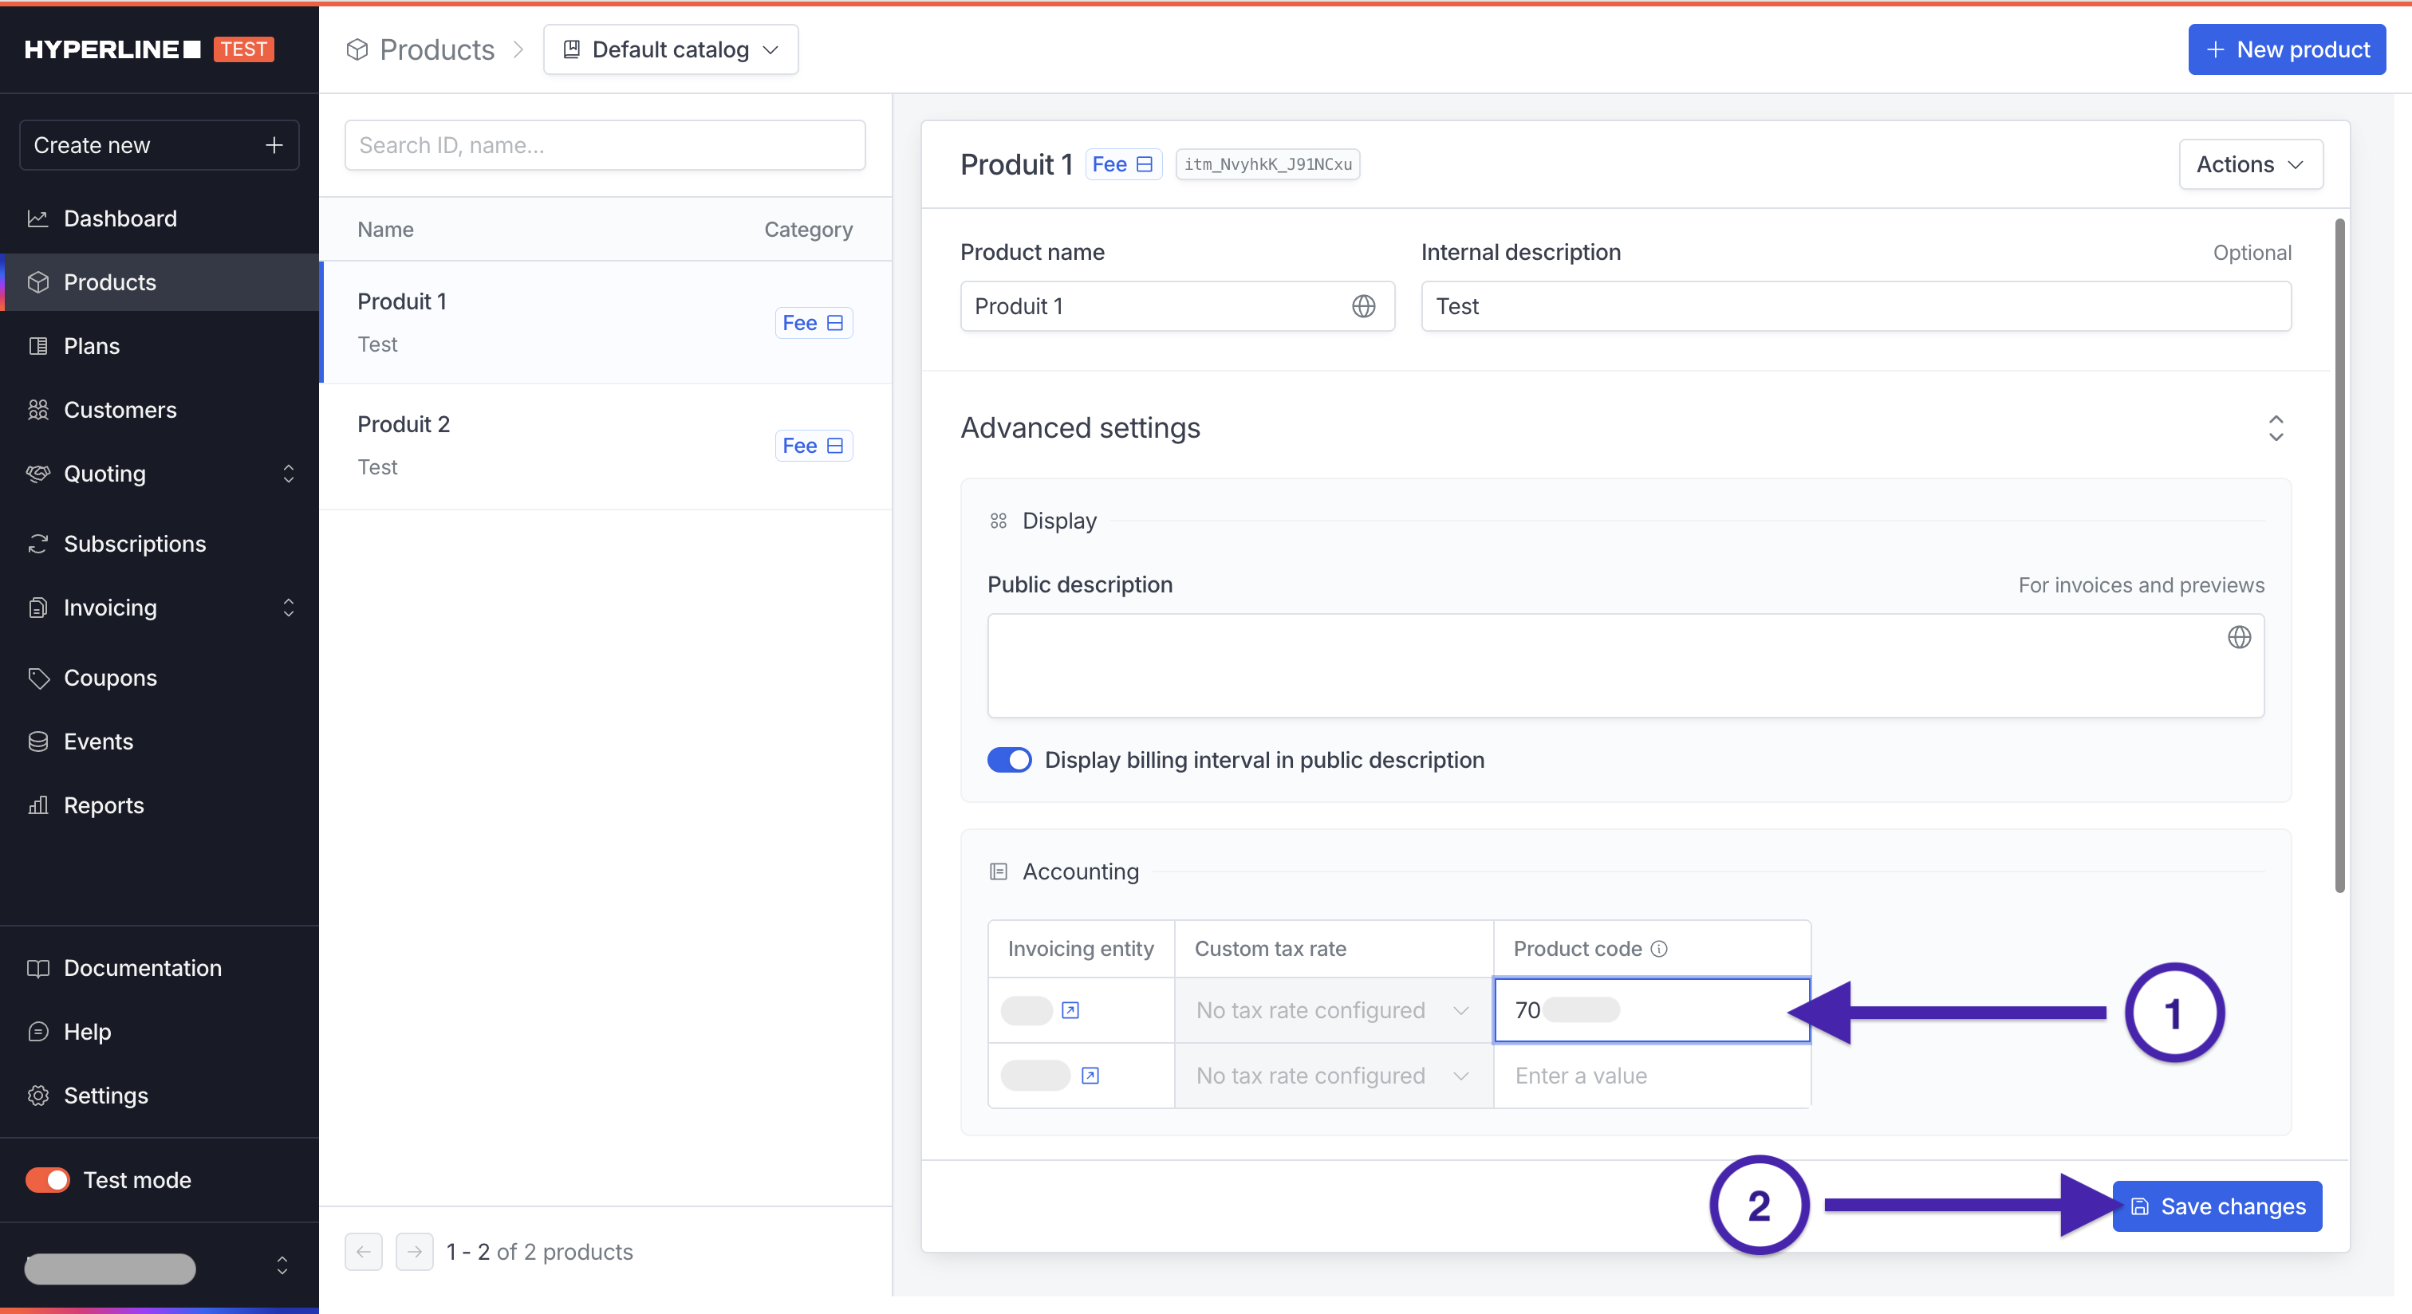2412x1314 pixels.
Task: Click the product panel vertical scrollbar
Action: pyautogui.click(x=2339, y=556)
